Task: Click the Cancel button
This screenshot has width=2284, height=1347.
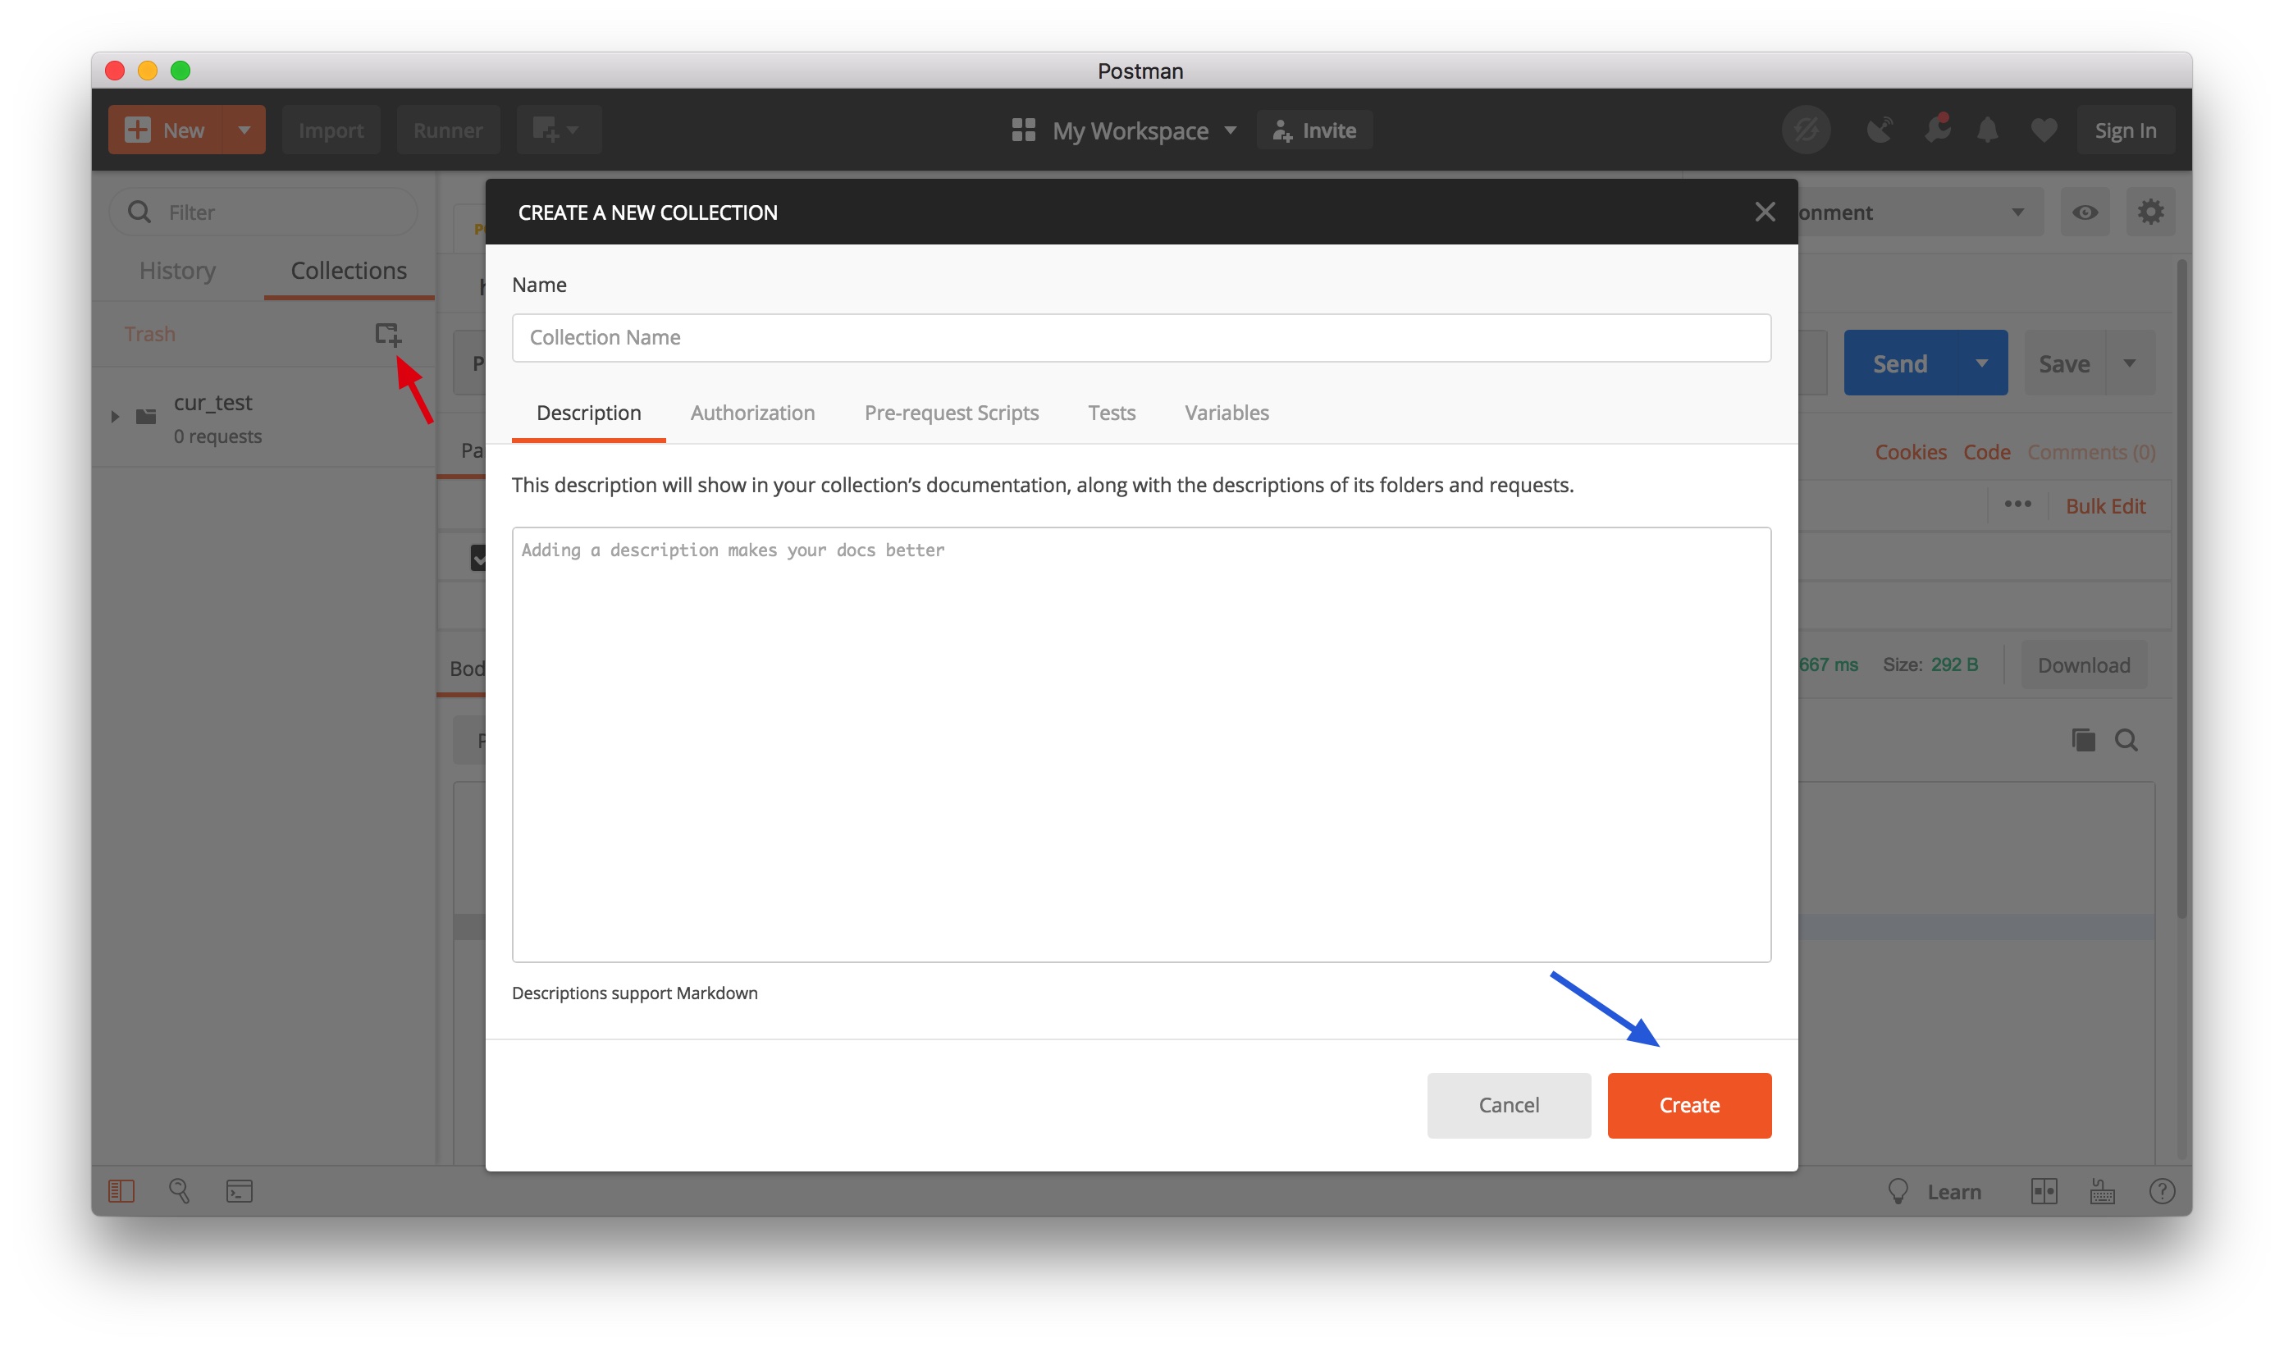Action: click(x=1508, y=1105)
